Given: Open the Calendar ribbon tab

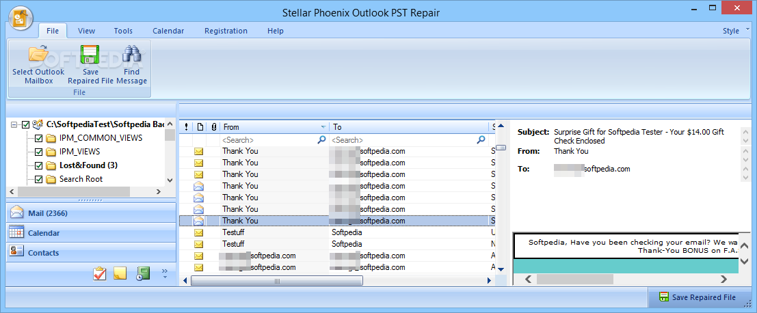Looking at the screenshot, I should tap(168, 31).
